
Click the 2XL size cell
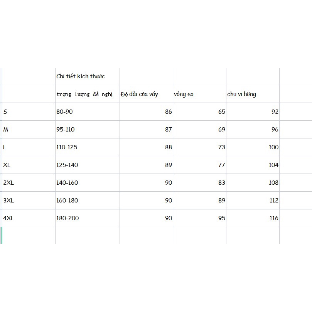pos(29,182)
